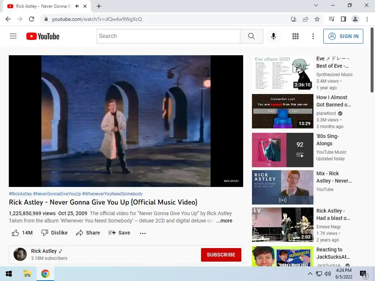Open more actions ellipsis below video
The height and width of the screenshot is (281, 375).
(x=143, y=233)
